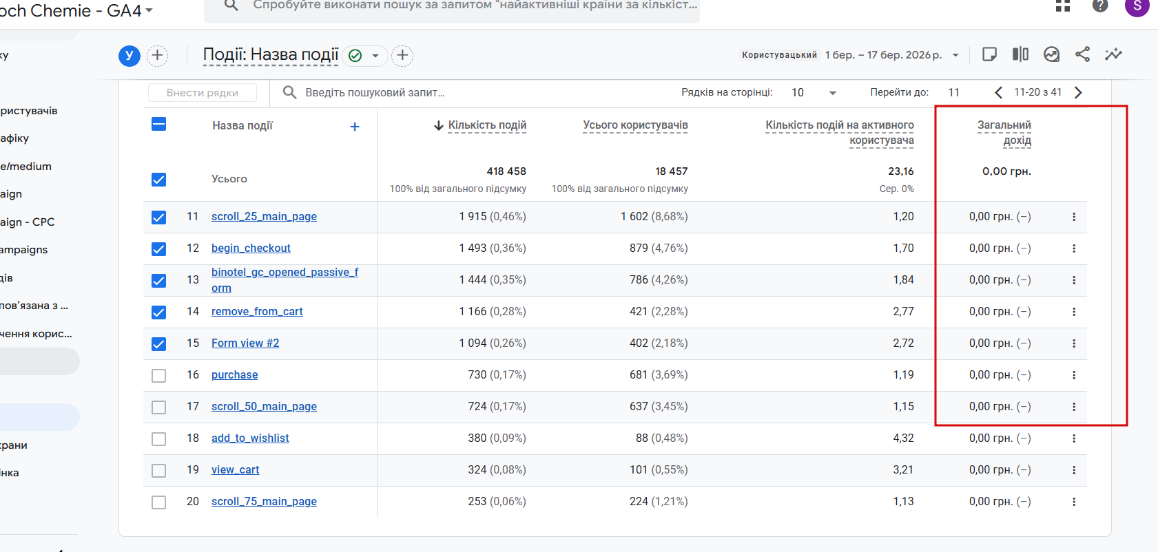This screenshot has width=1158, height=552.
Task: Open the remove_from_cart event link
Action: (257, 312)
